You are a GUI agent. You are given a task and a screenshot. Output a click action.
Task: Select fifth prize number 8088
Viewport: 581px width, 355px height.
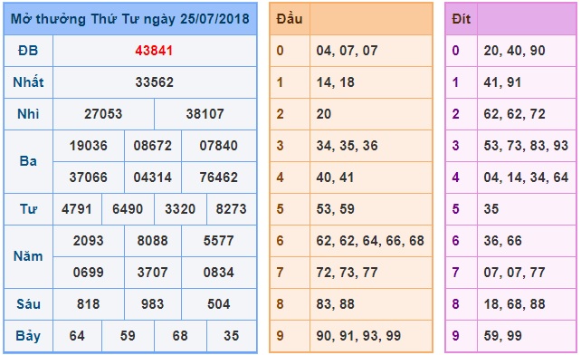[x=152, y=241]
